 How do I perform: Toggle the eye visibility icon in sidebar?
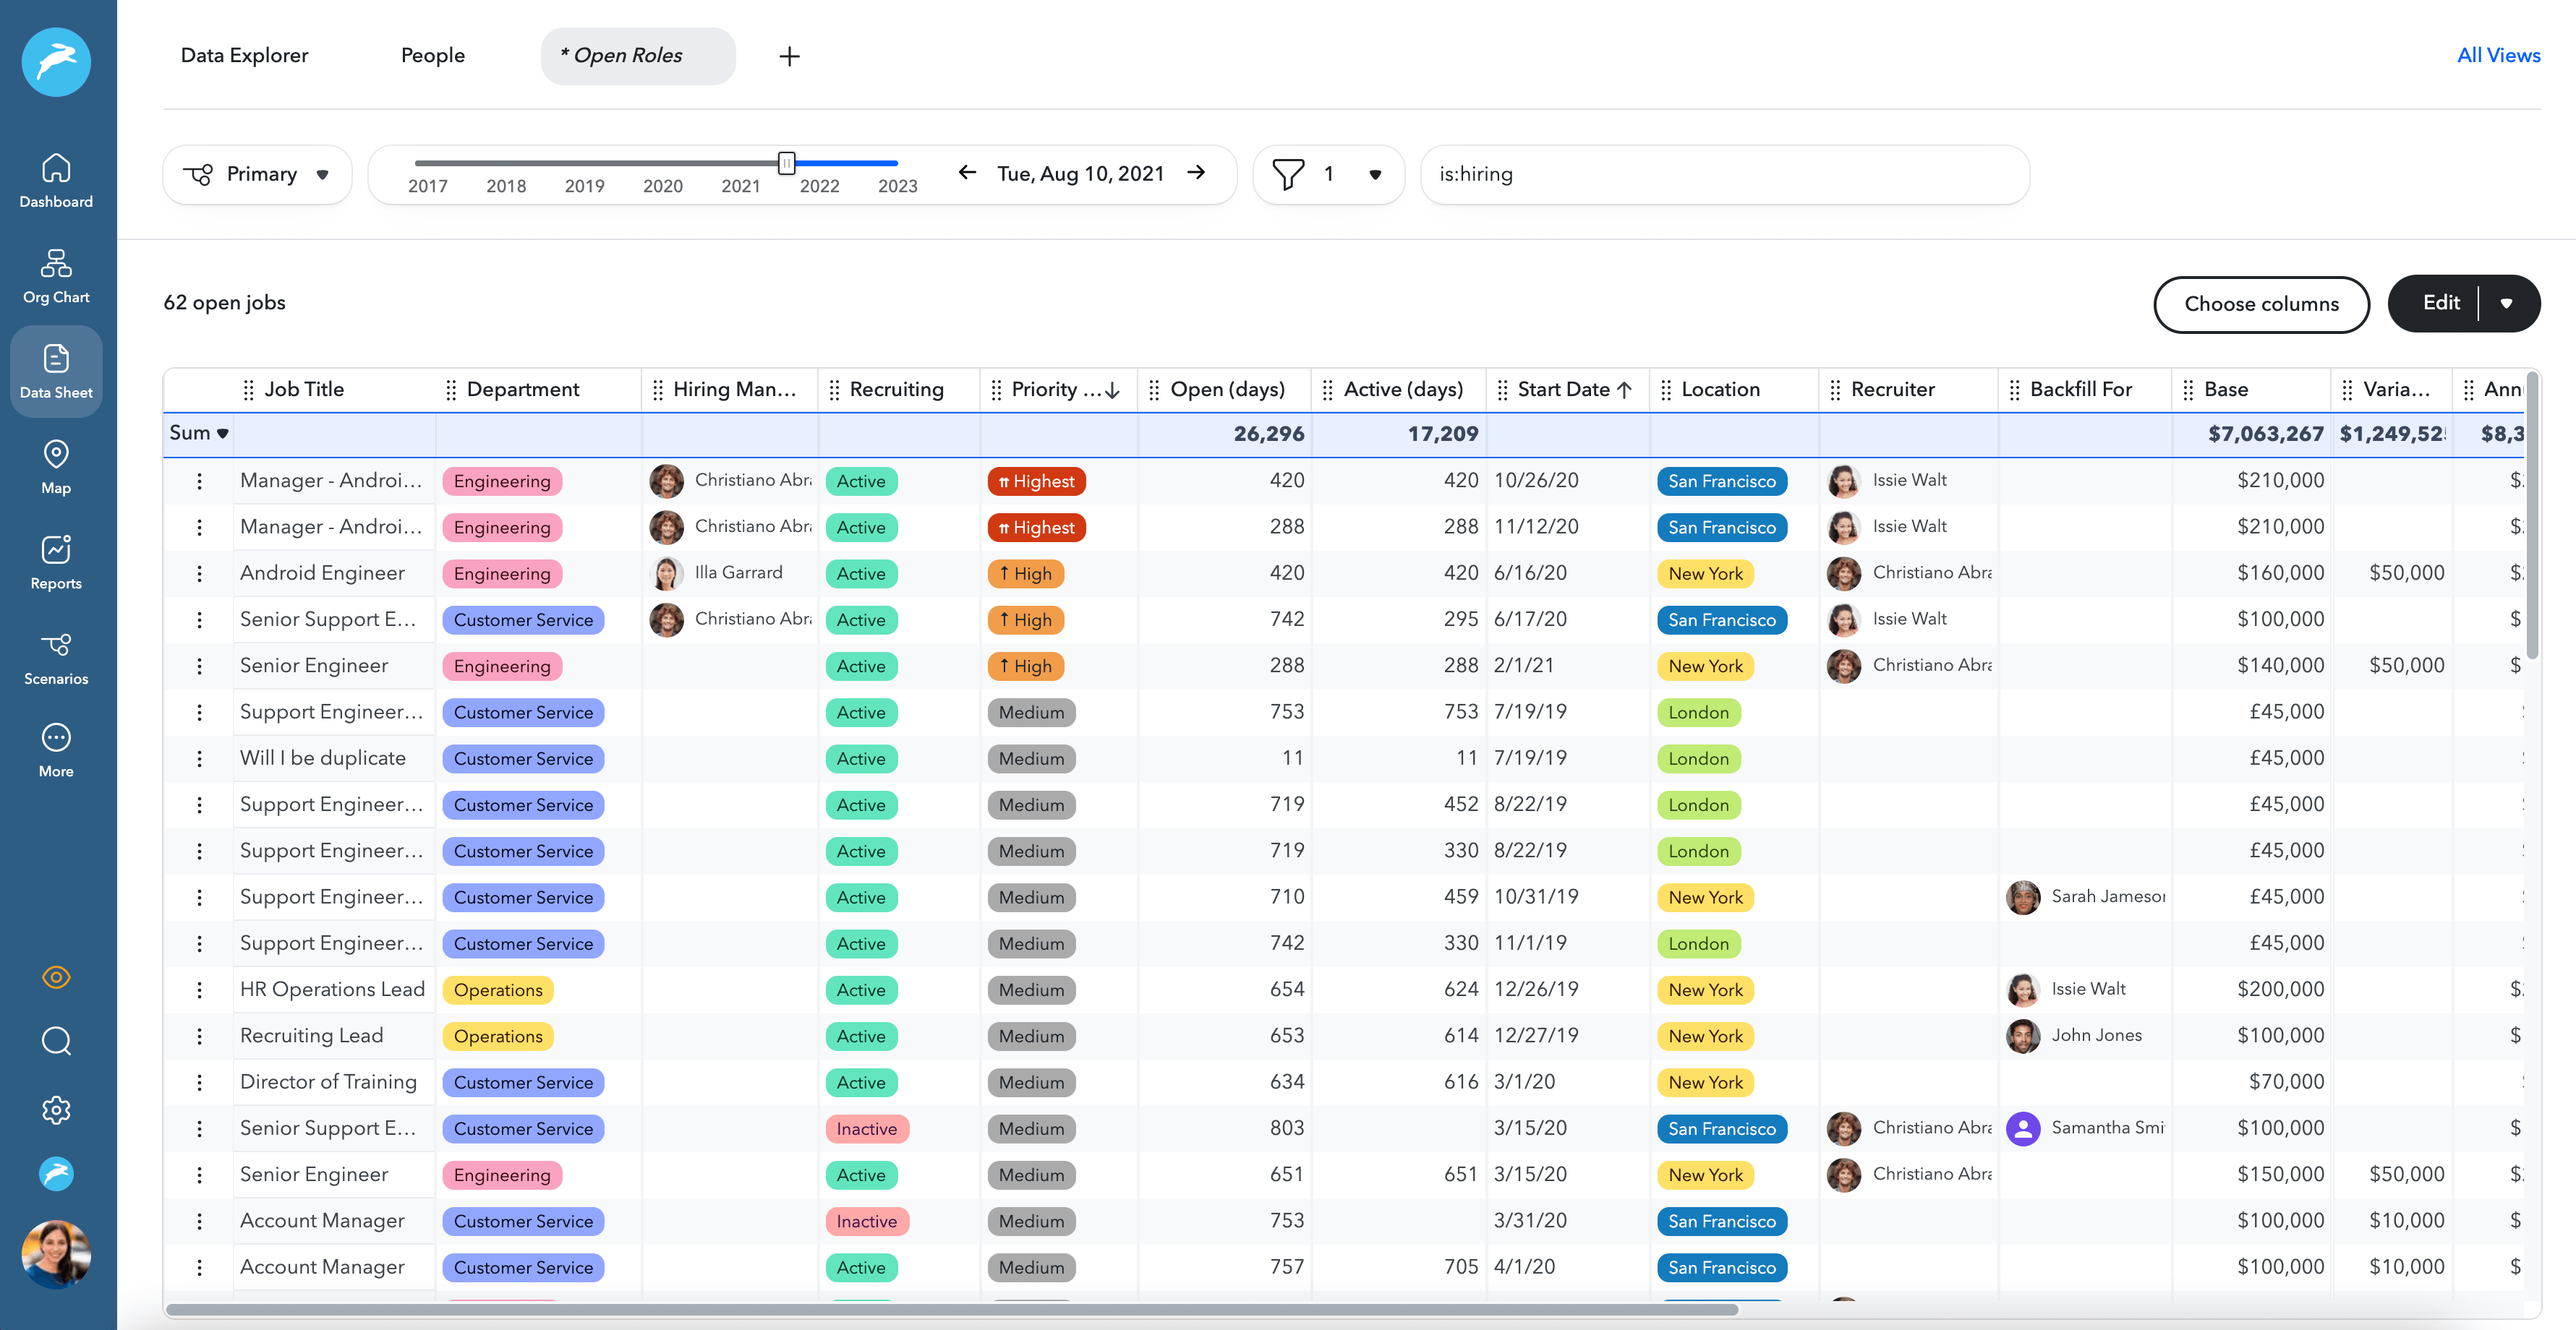click(56, 977)
